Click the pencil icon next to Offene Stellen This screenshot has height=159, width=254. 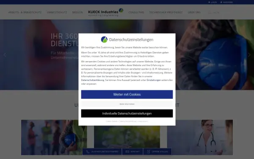pos(149,151)
